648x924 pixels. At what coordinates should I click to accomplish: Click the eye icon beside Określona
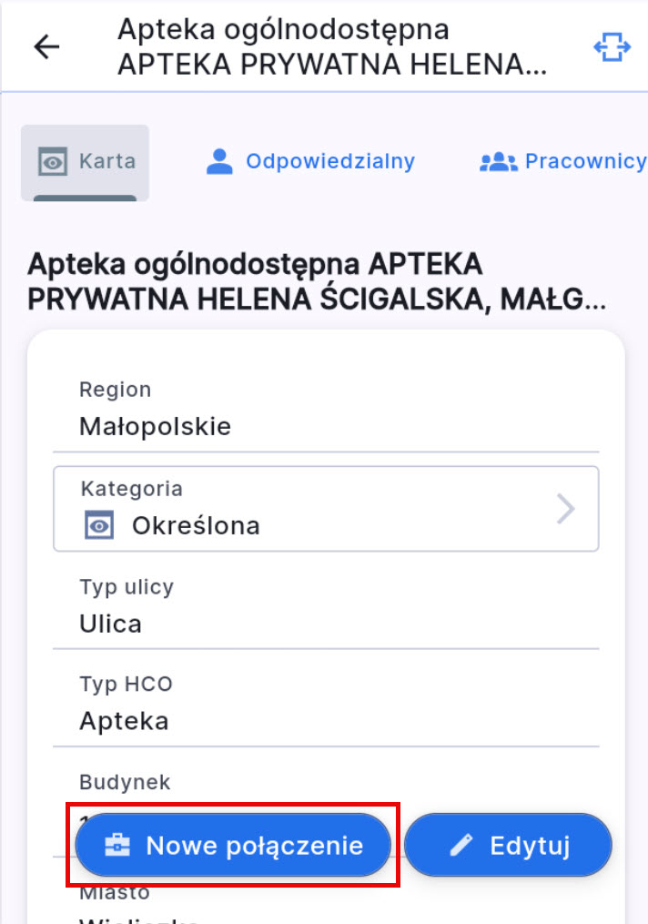click(100, 524)
